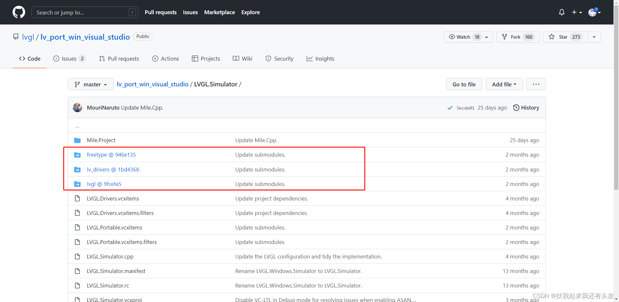
Task: Open the Add file dropdown
Action: tap(504, 84)
